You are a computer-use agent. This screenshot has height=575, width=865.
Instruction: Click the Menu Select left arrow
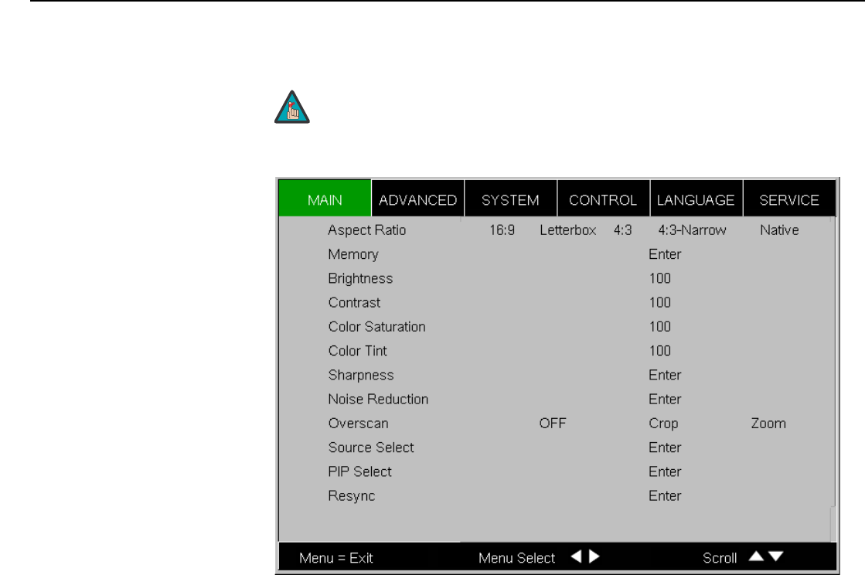pyautogui.click(x=576, y=556)
